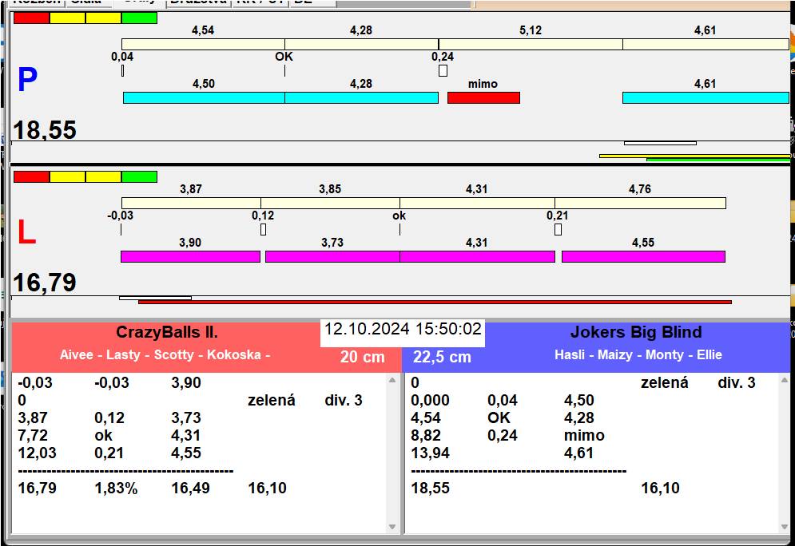Click the CrazyBalls II. team name header
Screen dimensions: 795x546
coord(167,332)
